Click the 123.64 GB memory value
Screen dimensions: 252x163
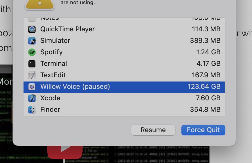(x=204, y=86)
